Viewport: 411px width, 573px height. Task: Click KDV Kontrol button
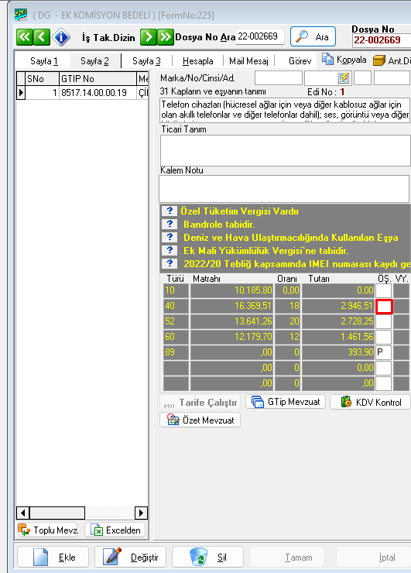[x=371, y=402]
